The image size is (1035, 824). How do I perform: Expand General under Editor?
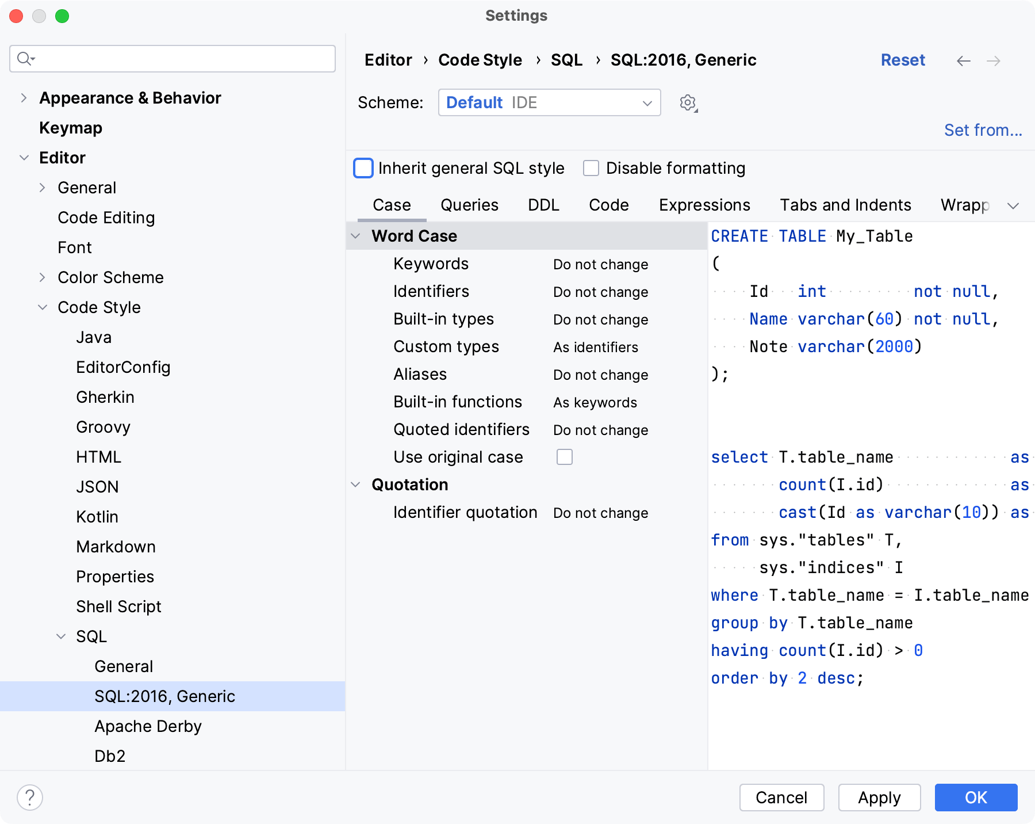(42, 187)
